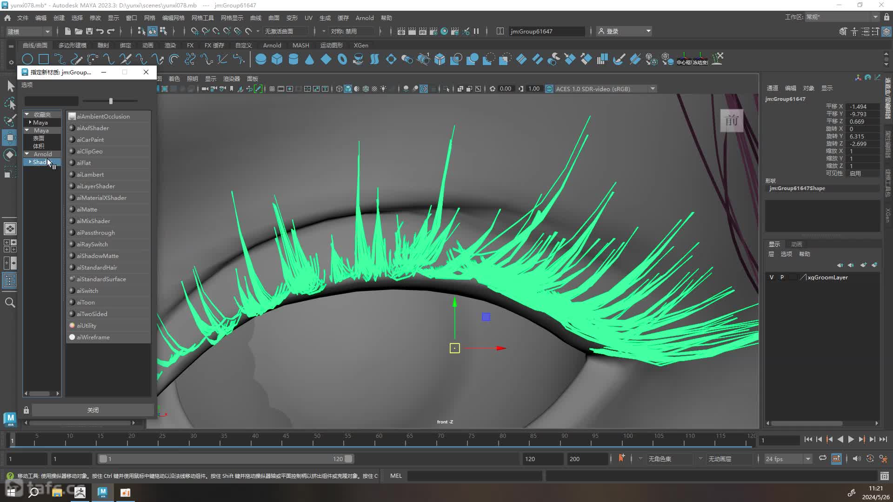
Task: Open the menu set dropdown 建模
Action: (29, 31)
